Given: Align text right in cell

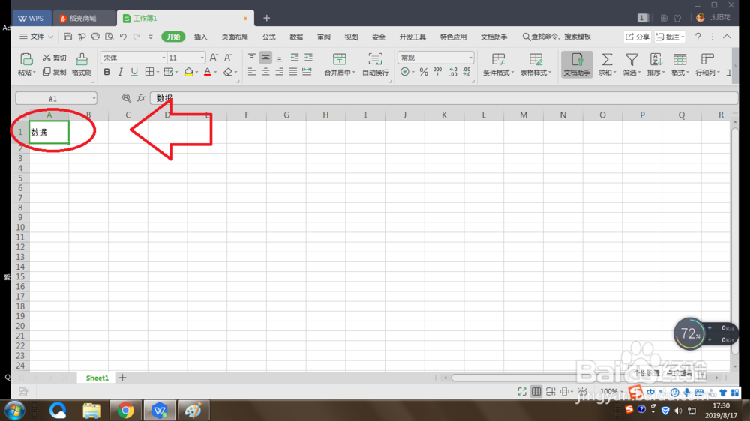Looking at the screenshot, I should 279,72.
